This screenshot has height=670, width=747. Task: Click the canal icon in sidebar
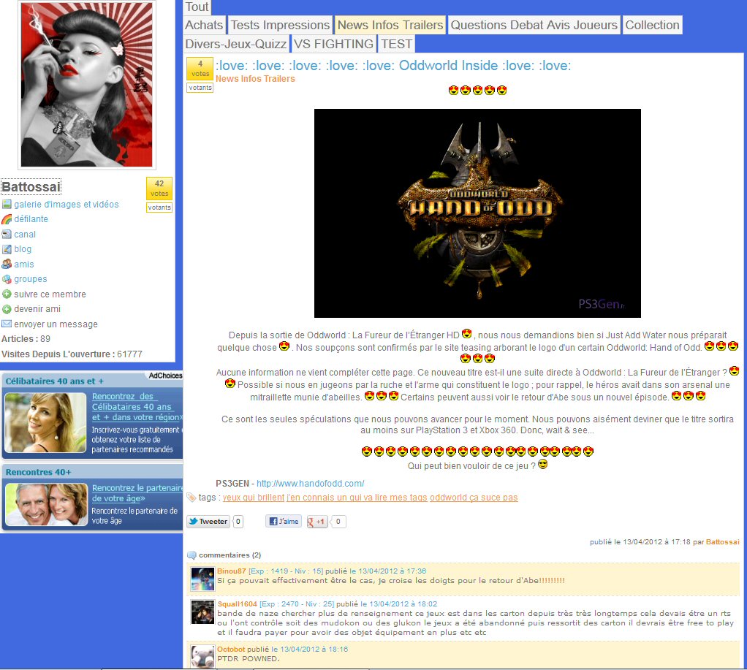point(7,235)
